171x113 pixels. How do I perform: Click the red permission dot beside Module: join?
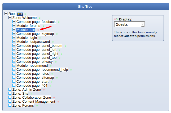pyautogui.click(x=38, y=30)
